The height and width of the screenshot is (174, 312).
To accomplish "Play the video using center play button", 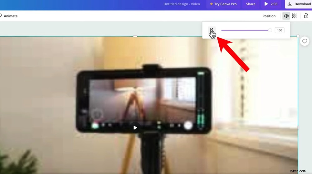I will (x=135, y=128).
